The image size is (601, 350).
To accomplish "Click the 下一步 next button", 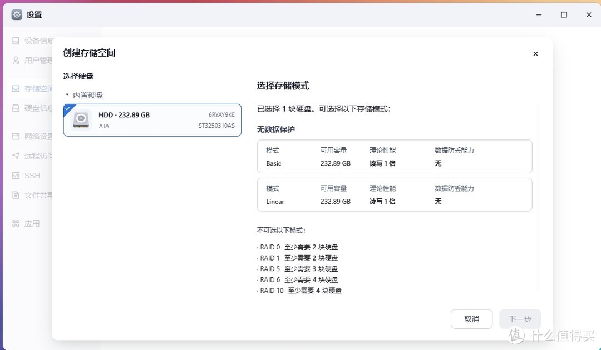I will 520,319.
